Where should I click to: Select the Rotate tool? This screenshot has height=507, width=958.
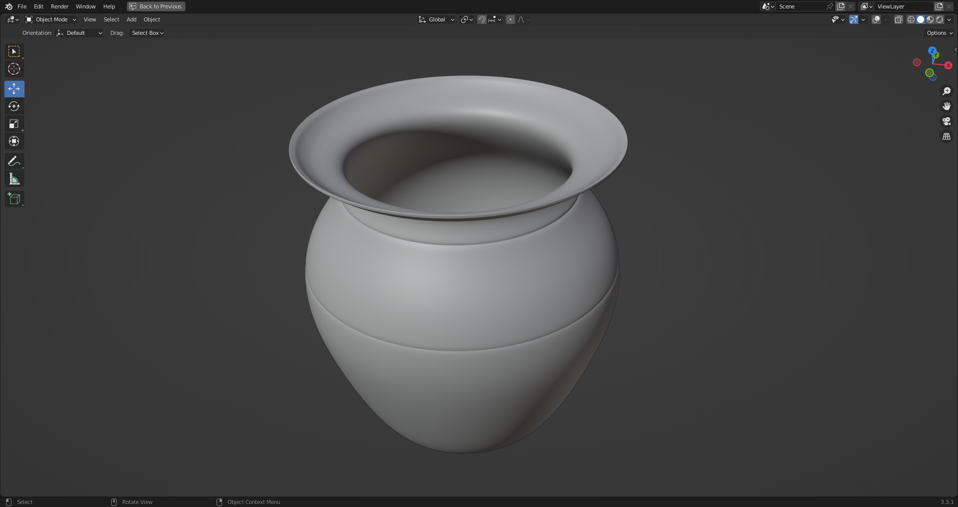[x=14, y=106]
